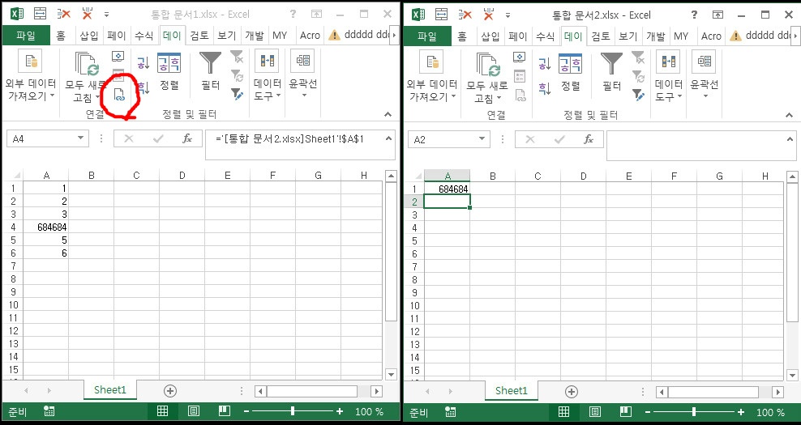The width and height of the screenshot is (801, 425).
Task: Open 파일 tab in 통합 문서1
Action: 26,35
